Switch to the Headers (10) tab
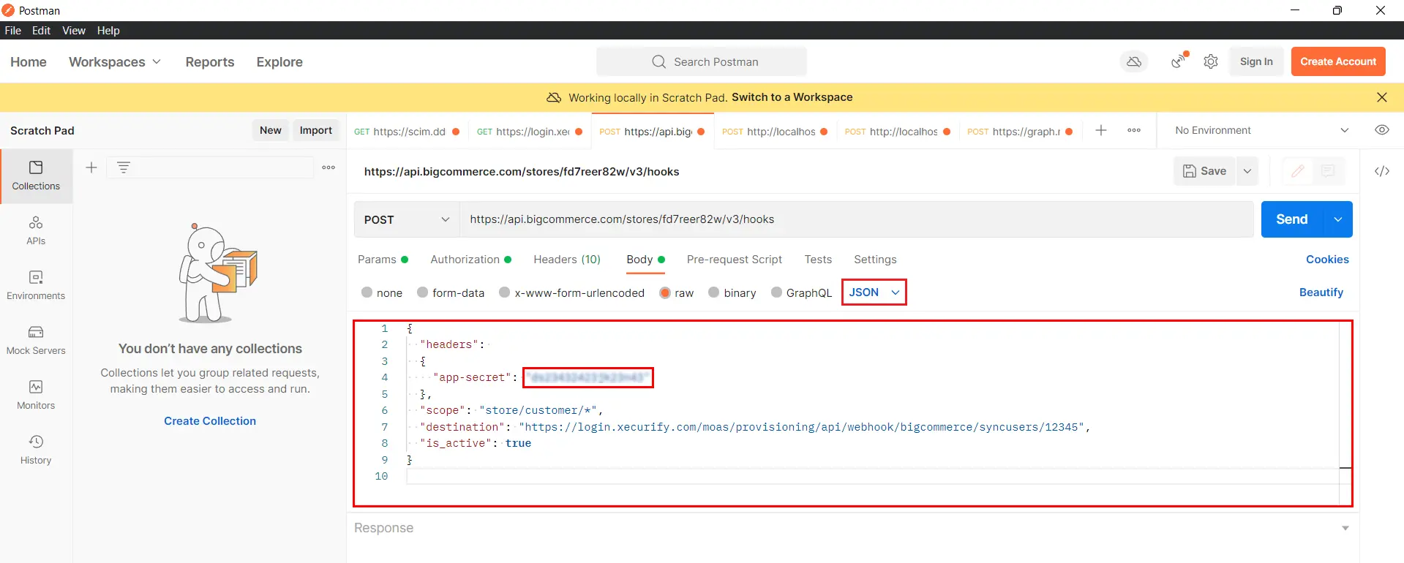 coord(567,259)
